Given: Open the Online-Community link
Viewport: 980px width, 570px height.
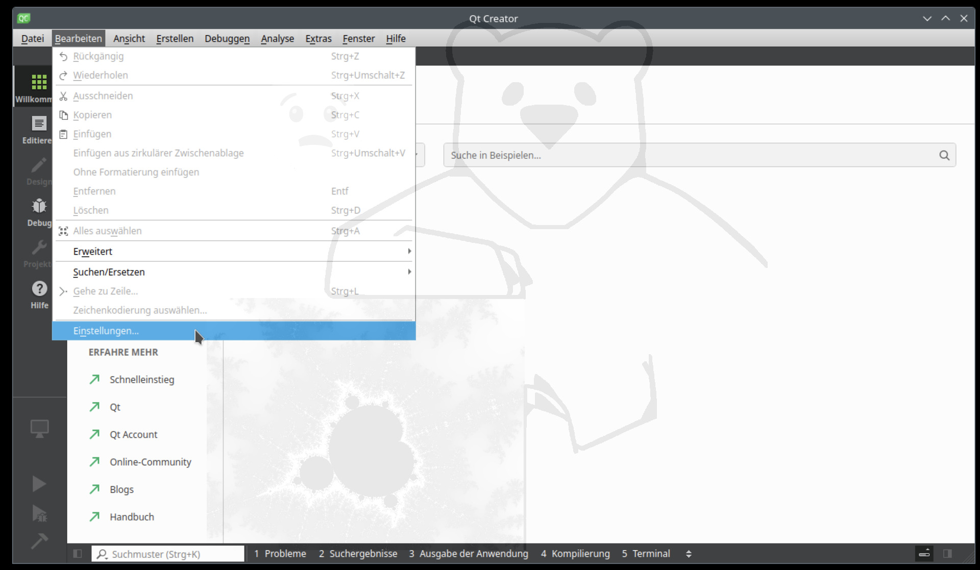Looking at the screenshot, I should pyautogui.click(x=151, y=462).
